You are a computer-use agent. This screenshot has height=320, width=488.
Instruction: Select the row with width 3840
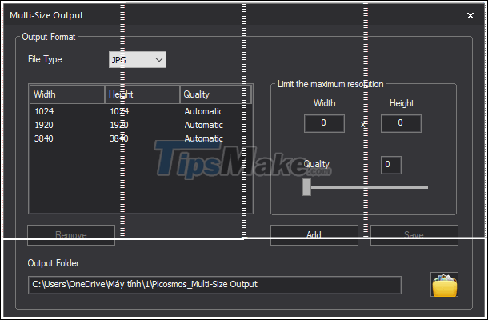pyautogui.click(x=141, y=138)
